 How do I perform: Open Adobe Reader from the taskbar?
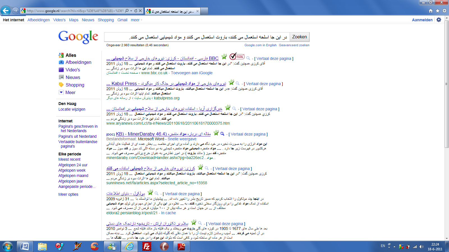182,246
